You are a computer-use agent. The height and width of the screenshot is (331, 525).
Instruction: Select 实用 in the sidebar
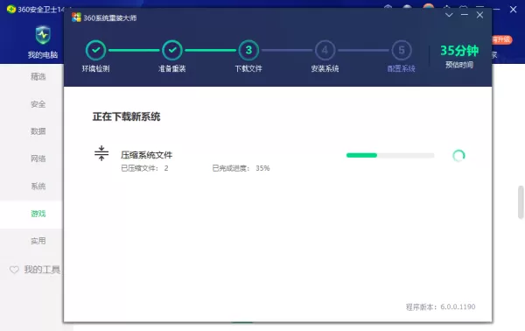pyautogui.click(x=38, y=241)
